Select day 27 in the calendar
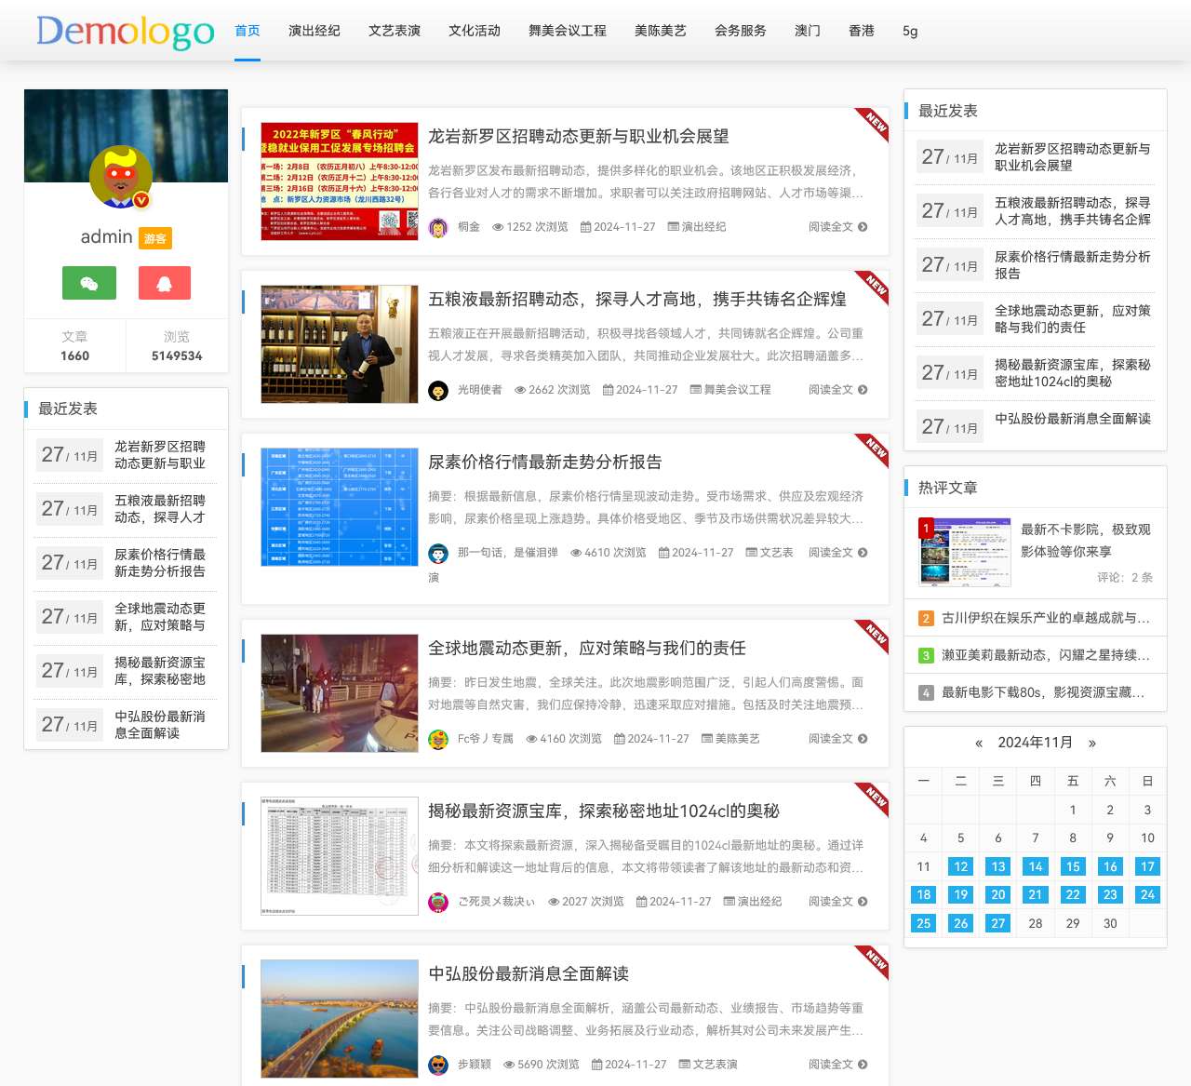 (997, 923)
